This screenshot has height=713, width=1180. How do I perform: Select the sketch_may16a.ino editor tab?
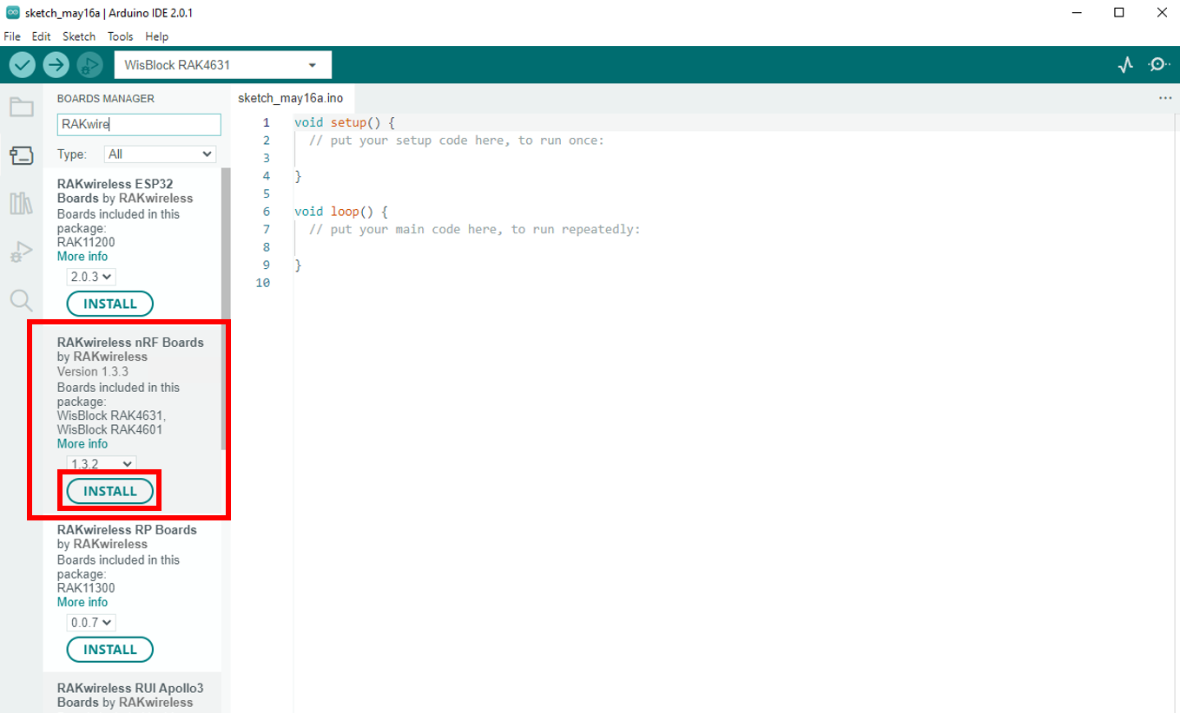click(x=290, y=98)
